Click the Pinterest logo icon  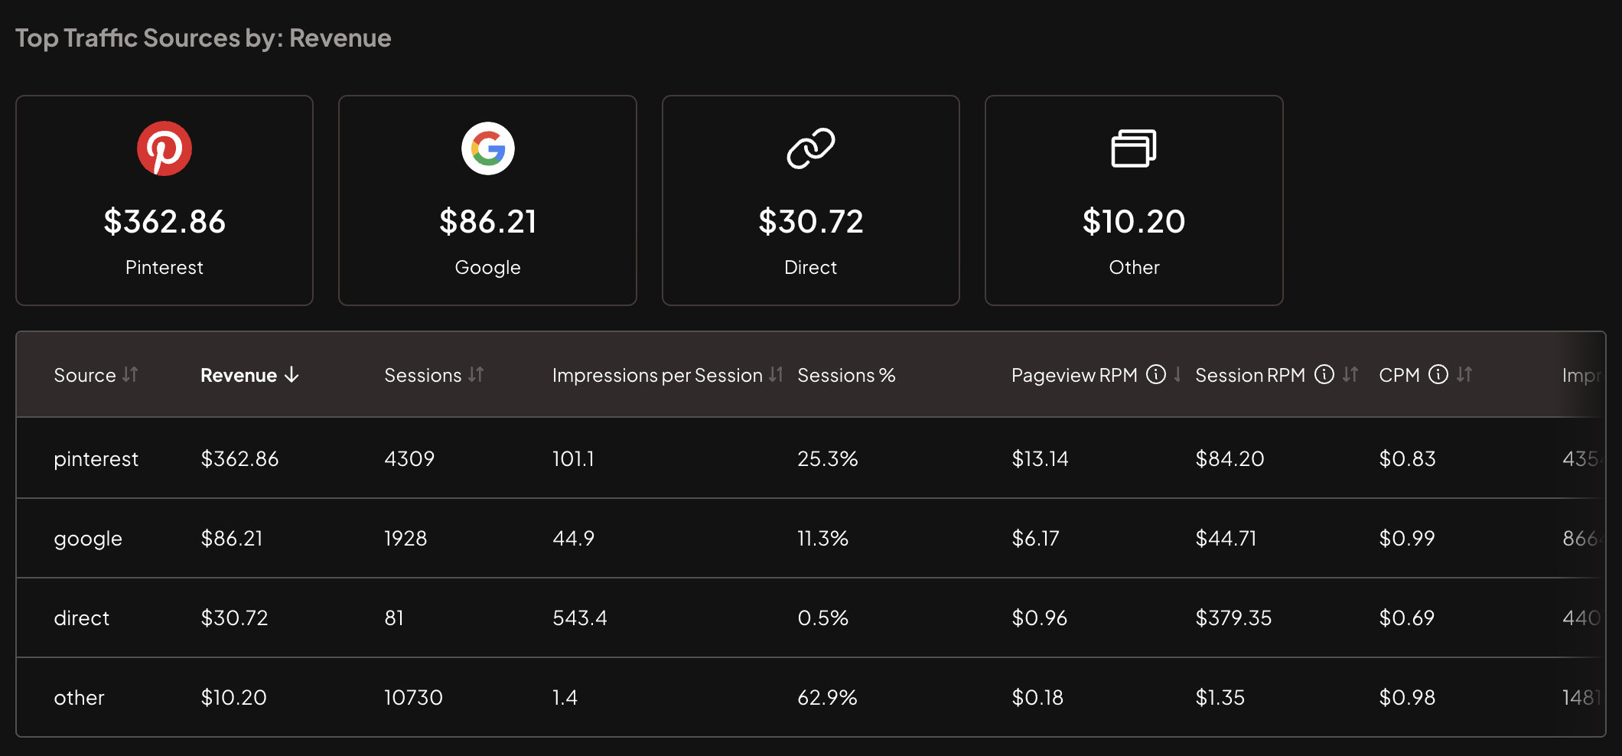[164, 148]
